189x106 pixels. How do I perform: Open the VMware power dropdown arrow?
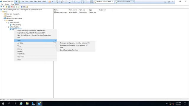[52, 2]
